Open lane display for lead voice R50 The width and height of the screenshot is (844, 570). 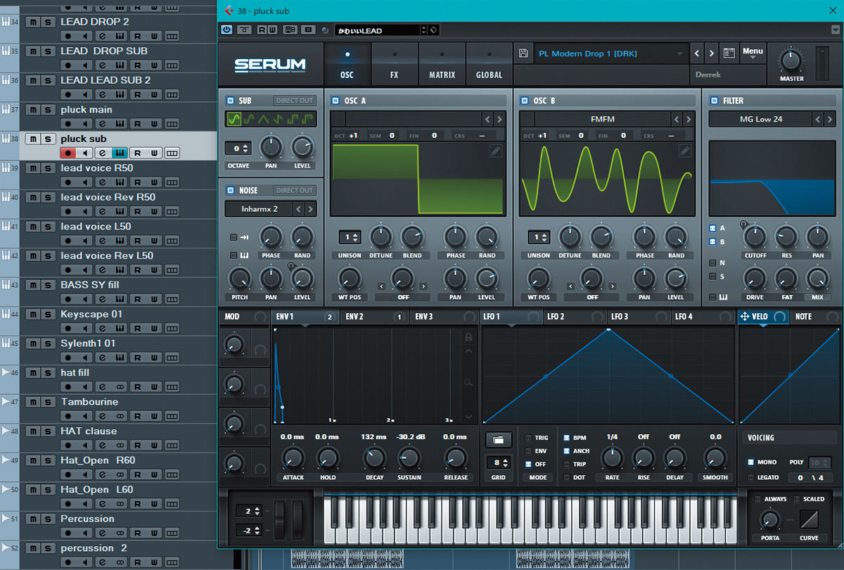pyautogui.click(x=172, y=182)
